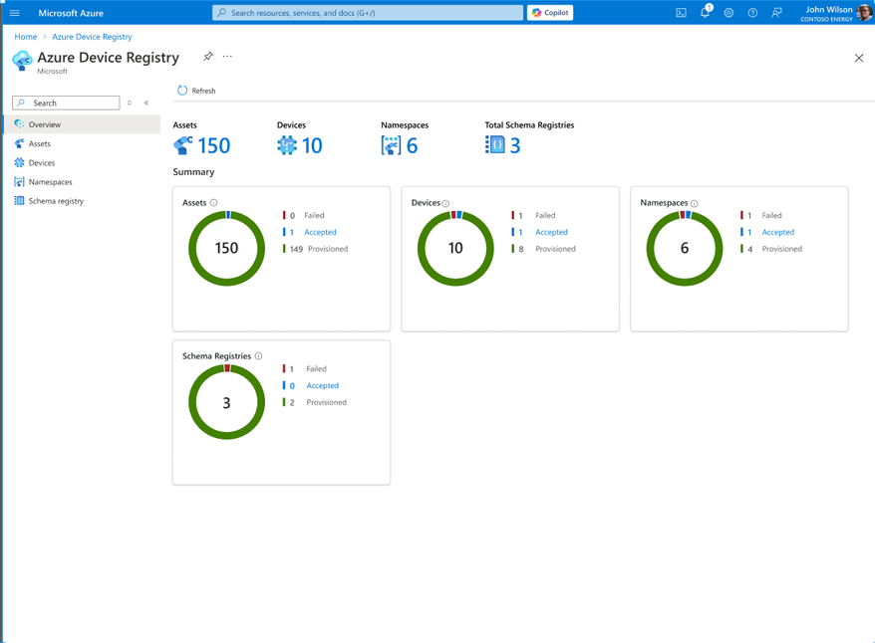Click the Namespaces icon beside 6

[x=391, y=145]
